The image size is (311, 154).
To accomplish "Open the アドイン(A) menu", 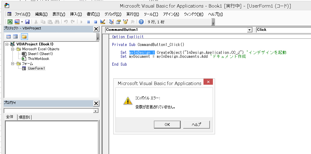I will point(171,14).
